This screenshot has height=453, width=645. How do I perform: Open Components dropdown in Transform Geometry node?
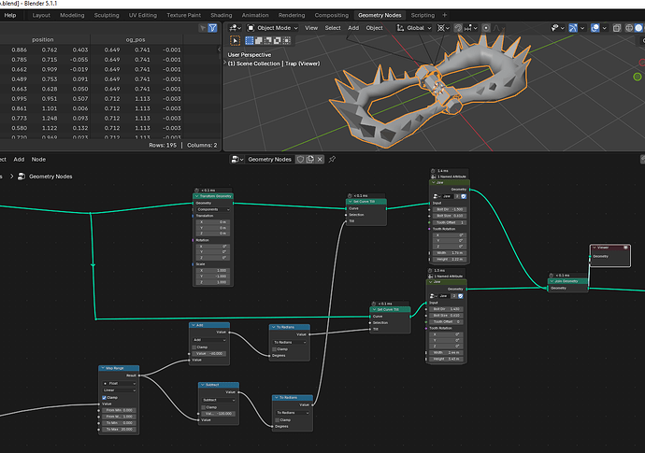tap(213, 209)
